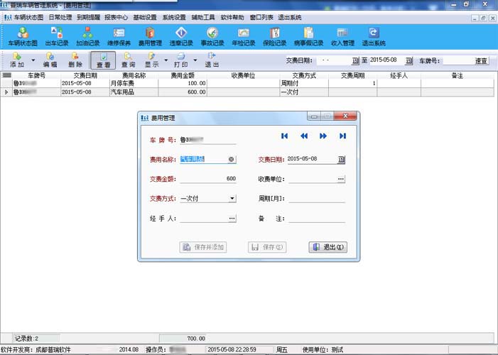Open the 窗口列表 menu
This screenshot has height=355, width=498.
point(261,18)
